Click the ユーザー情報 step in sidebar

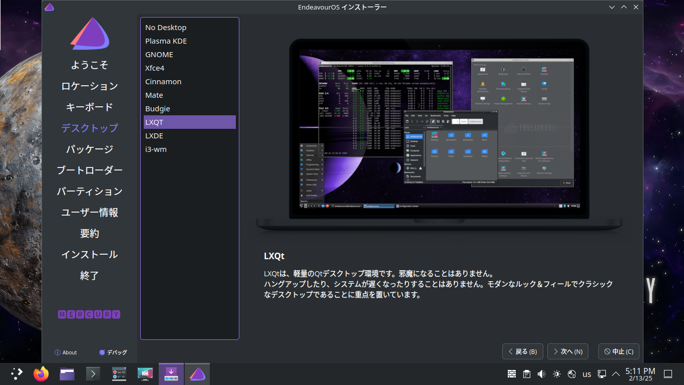point(90,213)
